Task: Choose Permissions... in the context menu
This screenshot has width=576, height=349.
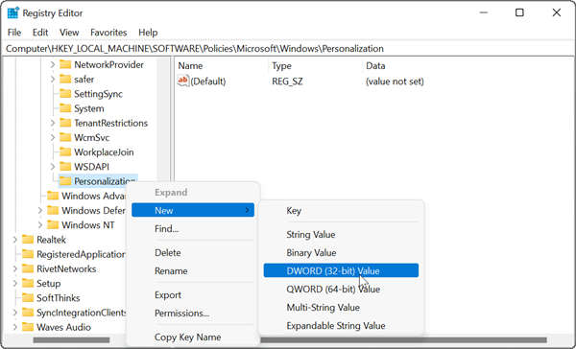Action: 193,313
